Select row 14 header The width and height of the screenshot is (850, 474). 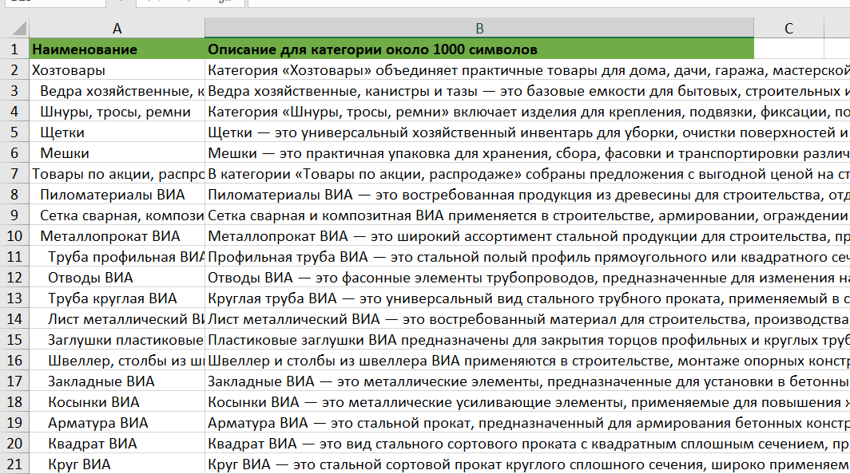pos(14,319)
